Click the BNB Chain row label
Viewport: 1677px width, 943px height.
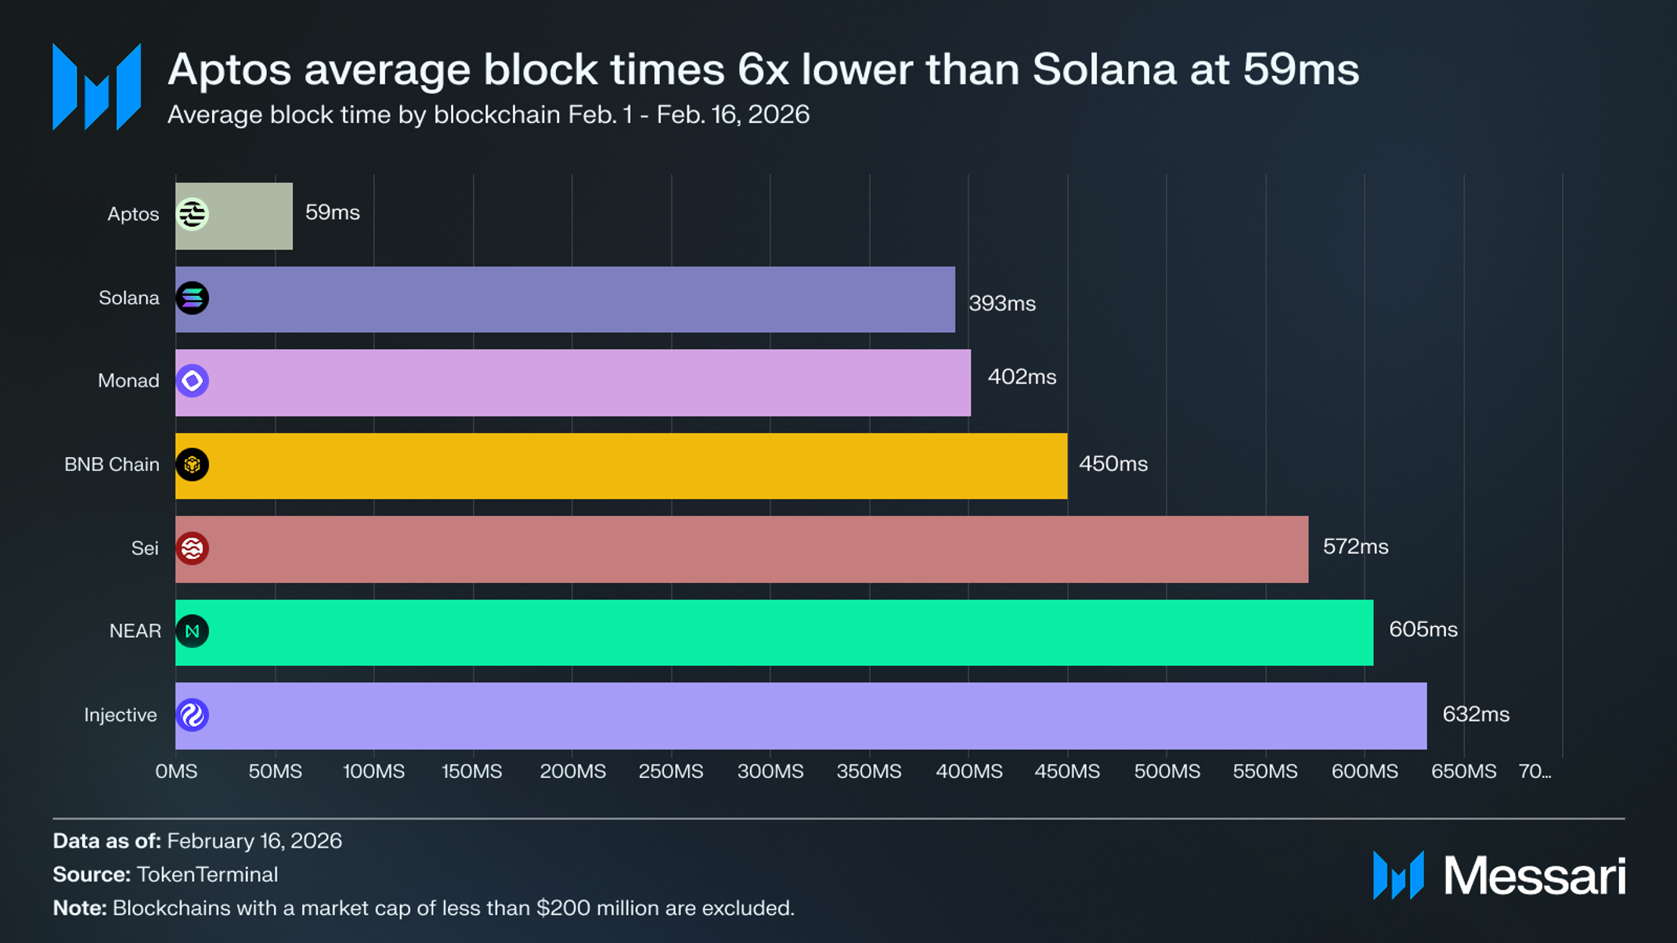[112, 465]
